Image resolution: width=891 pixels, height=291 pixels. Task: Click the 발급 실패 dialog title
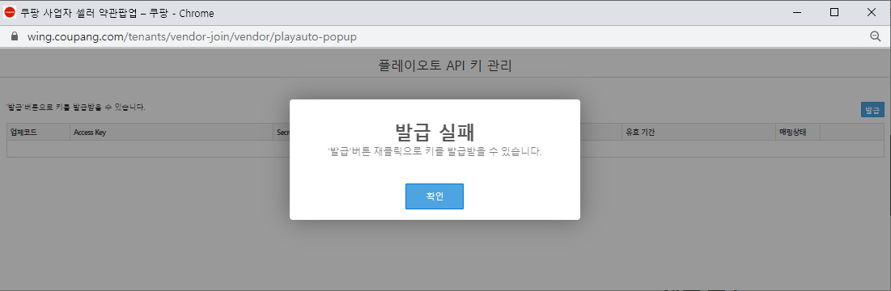[x=434, y=132]
